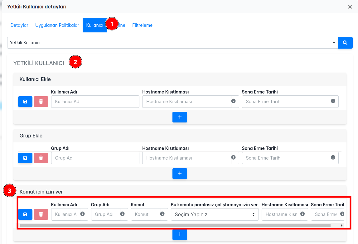This screenshot has width=358, height=244.
Task: Show info for Komut section Sona Erme Tarihi
Action: point(342,214)
